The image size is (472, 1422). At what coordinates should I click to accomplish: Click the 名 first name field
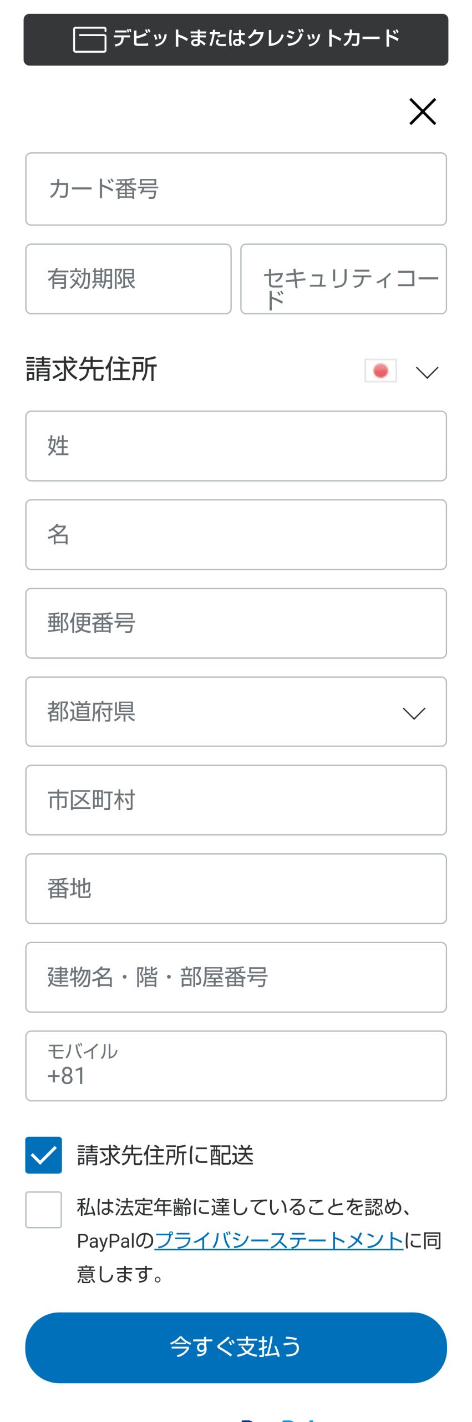pyautogui.click(x=236, y=534)
